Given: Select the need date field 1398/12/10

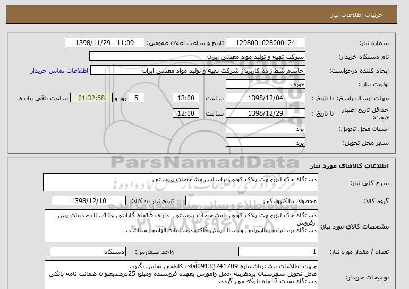Looking at the screenshot, I should [89, 201].
